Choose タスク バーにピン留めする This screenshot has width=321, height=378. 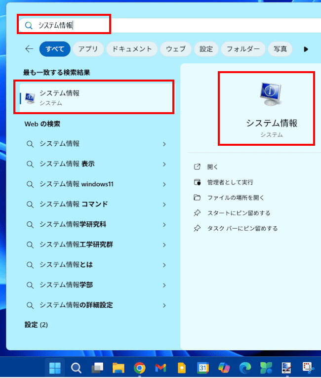[x=242, y=228]
